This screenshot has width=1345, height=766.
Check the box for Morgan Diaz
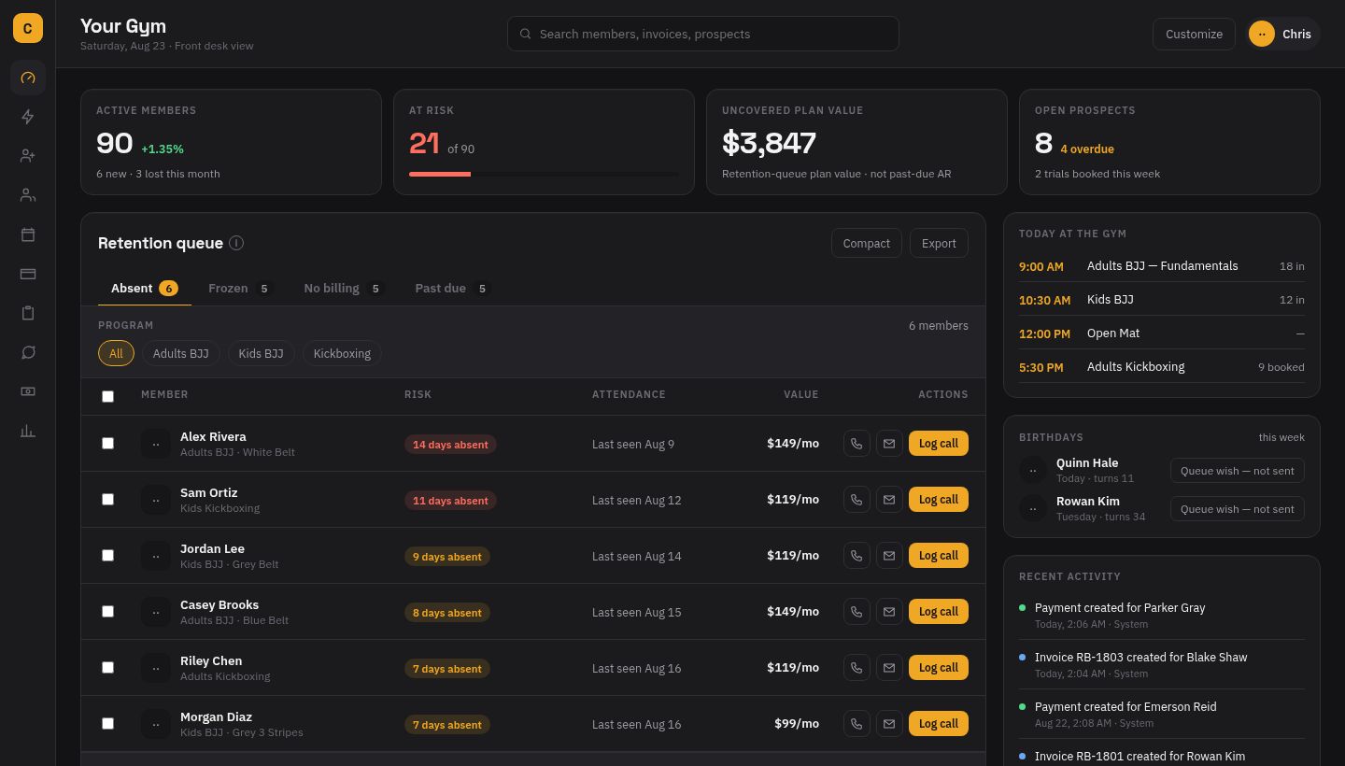(107, 723)
